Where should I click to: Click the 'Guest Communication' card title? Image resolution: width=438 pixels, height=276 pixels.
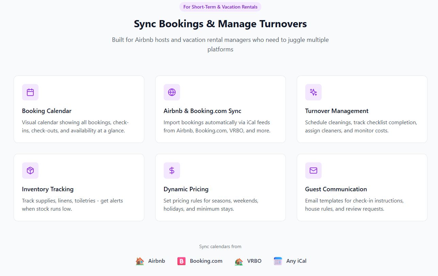(336, 189)
